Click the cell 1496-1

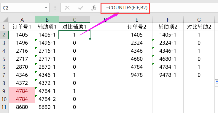[x=47, y=43]
